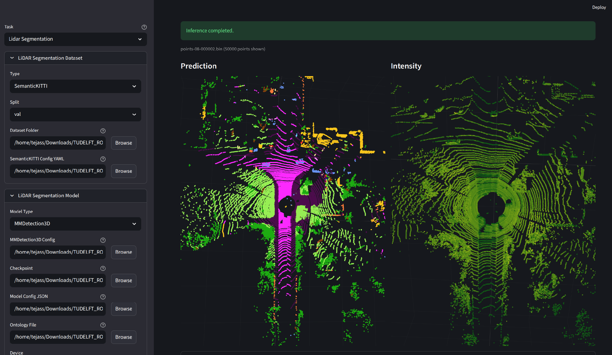Open the Model Type dropdown showing MMDetection3D
Viewport: 612px width, 355px height.
point(75,224)
